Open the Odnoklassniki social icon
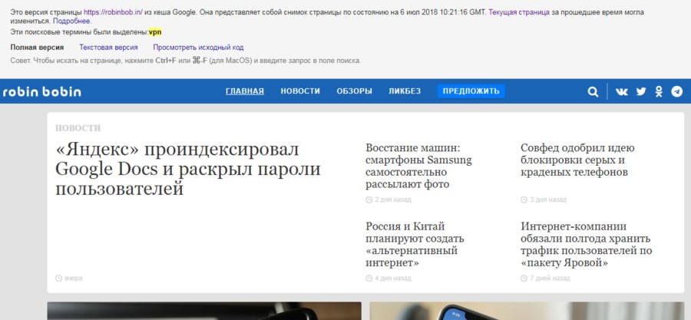 [x=659, y=91]
